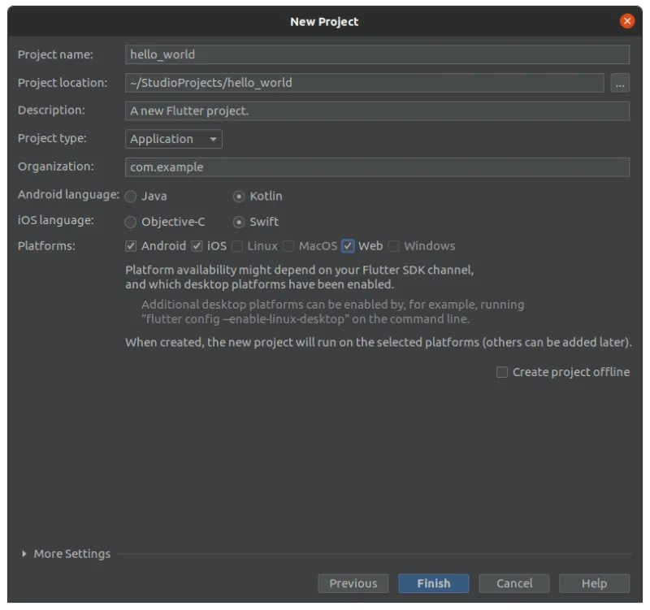Click the browse folder ellipsis button
The height and width of the screenshot is (610, 650).
(620, 83)
